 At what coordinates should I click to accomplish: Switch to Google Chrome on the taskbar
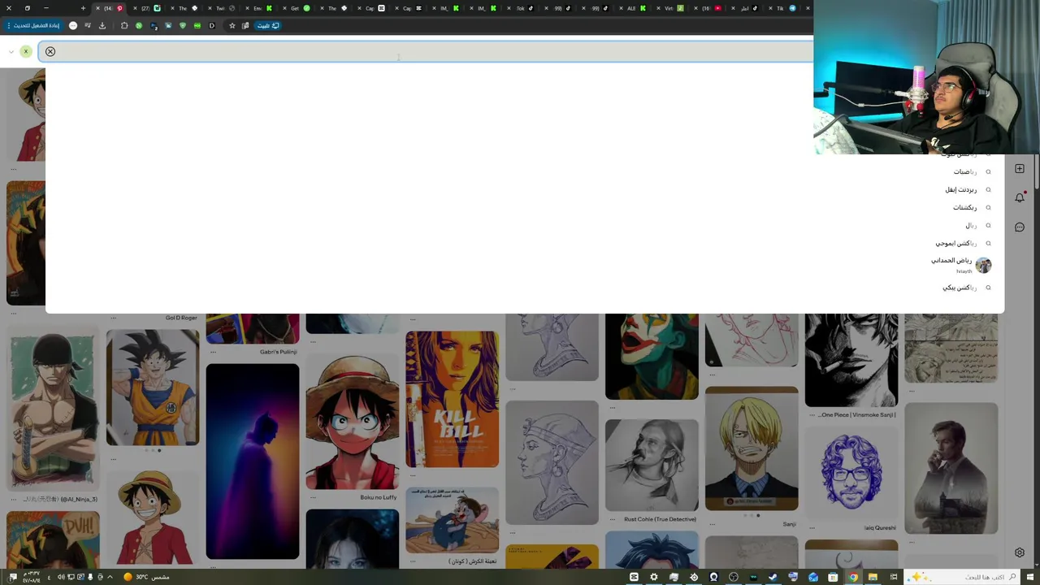pyautogui.click(x=853, y=577)
